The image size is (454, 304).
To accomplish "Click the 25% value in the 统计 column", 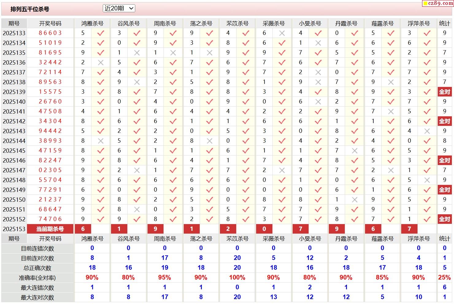I will tap(444, 278).
